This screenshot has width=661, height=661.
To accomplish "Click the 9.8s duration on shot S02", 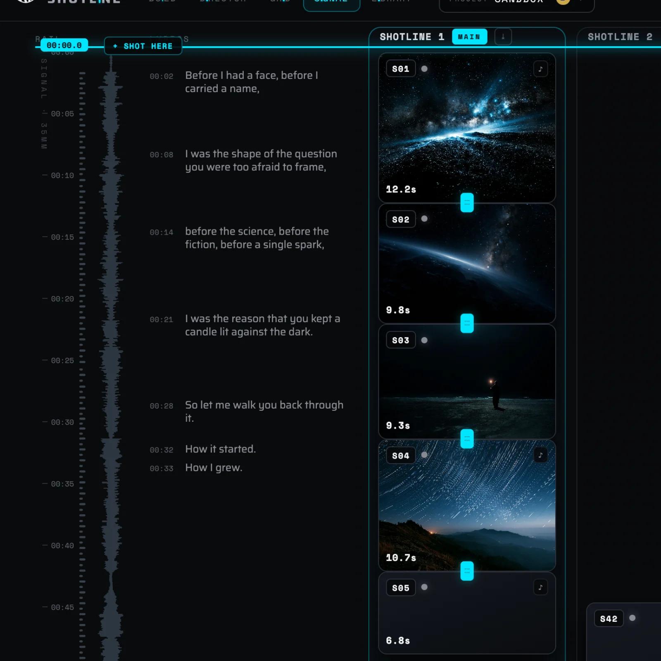I will 398,310.
